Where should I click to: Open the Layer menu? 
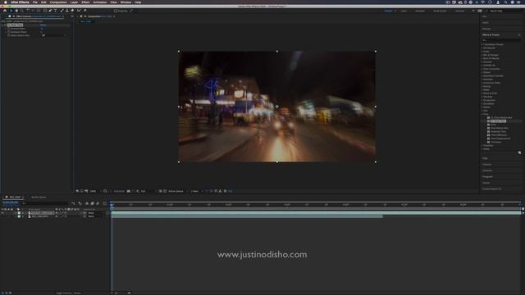click(x=74, y=2)
